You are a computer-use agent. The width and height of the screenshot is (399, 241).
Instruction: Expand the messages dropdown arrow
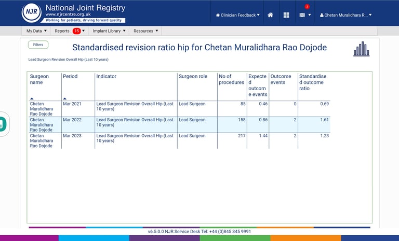(x=310, y=15)
